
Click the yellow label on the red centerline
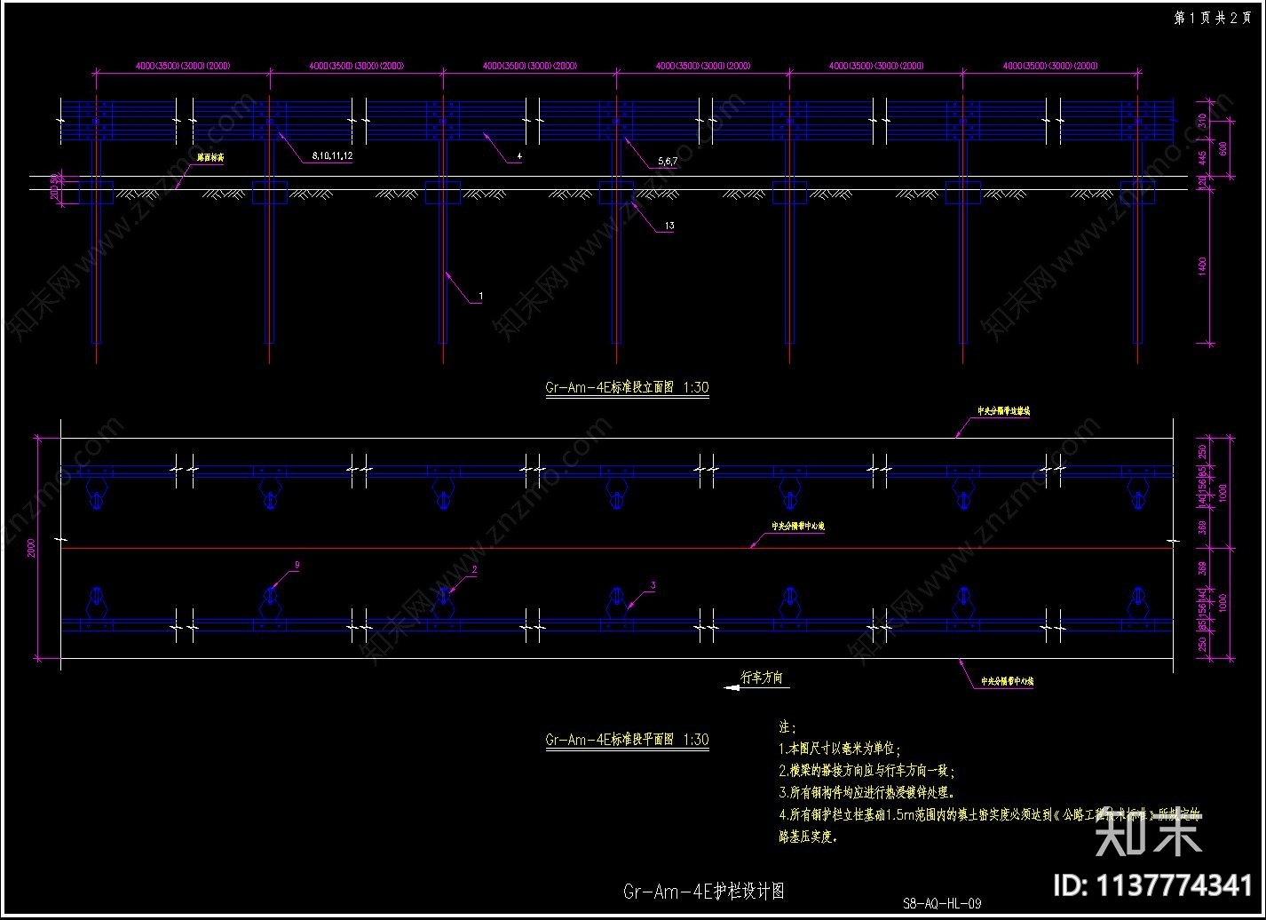798,527
